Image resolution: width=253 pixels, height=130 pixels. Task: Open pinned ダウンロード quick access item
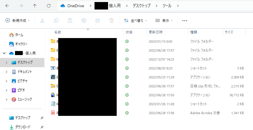[x=23, y=127]
